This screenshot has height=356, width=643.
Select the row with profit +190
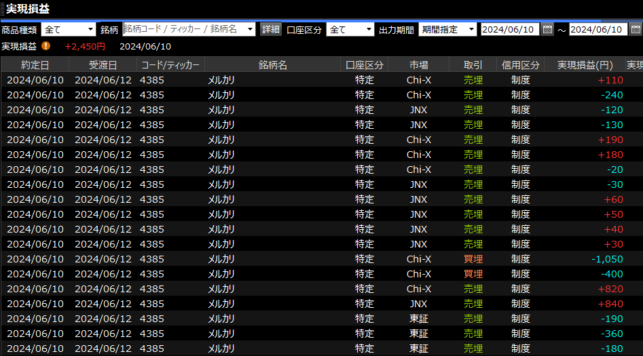point(322,140)
